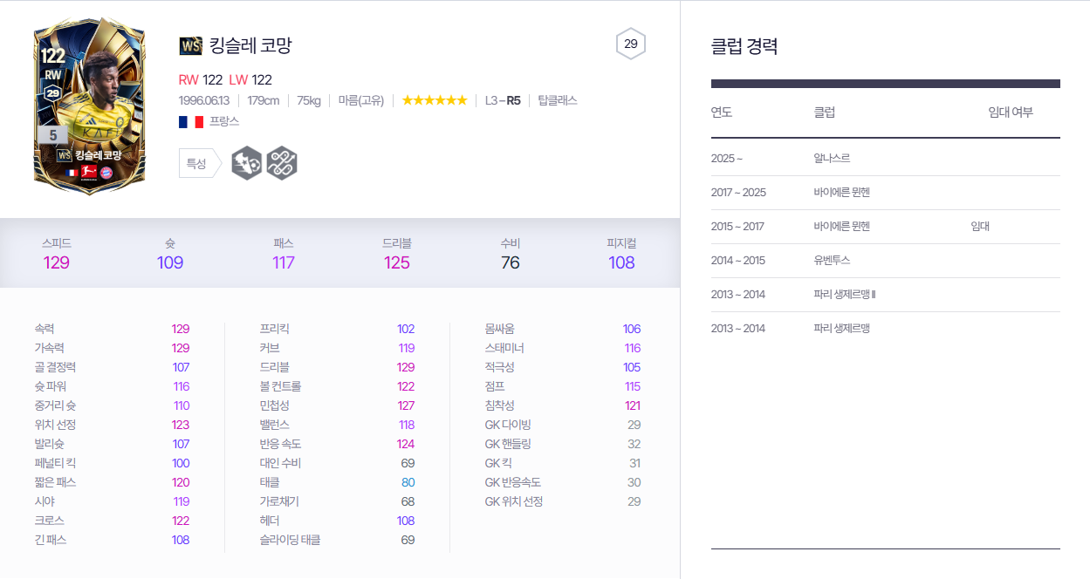Click the LW 122 position rating
This screenshot has width=1090, height=579.
(x=250, y=79)
